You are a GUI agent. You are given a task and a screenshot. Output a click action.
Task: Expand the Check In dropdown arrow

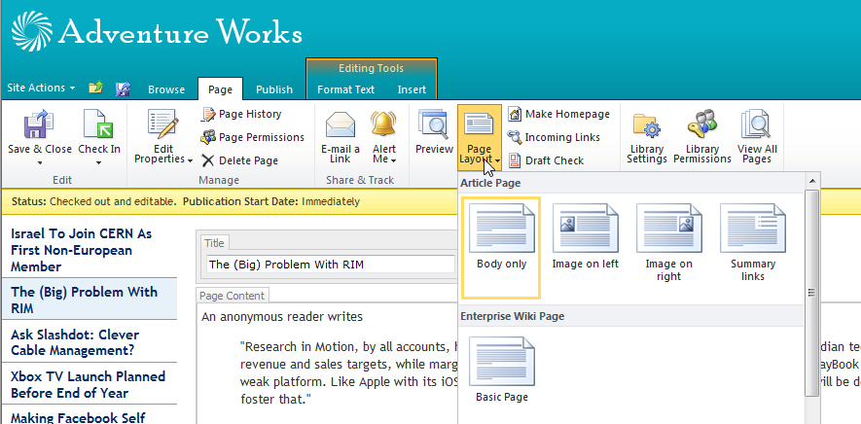click(99, 162)
